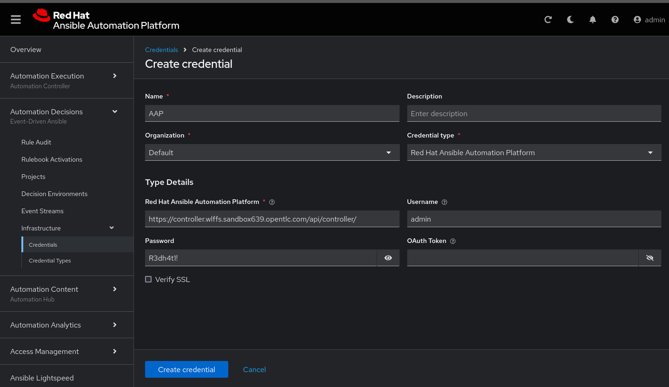Show help for Red Hat Ansible Automation Platform field
This screenshot has width=669, height=387.
pos(272,202)
